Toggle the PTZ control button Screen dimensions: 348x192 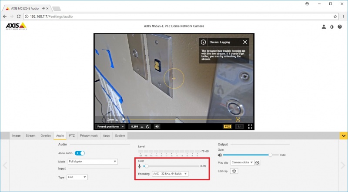[x=227, y=126]
